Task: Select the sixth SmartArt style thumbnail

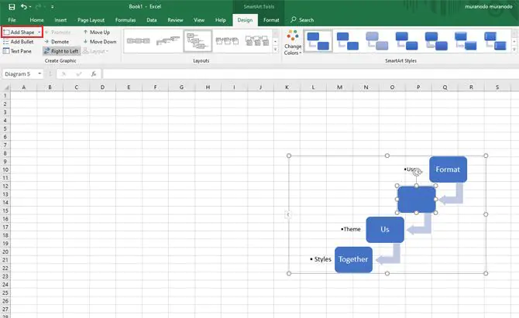Action: coord(465,41)
